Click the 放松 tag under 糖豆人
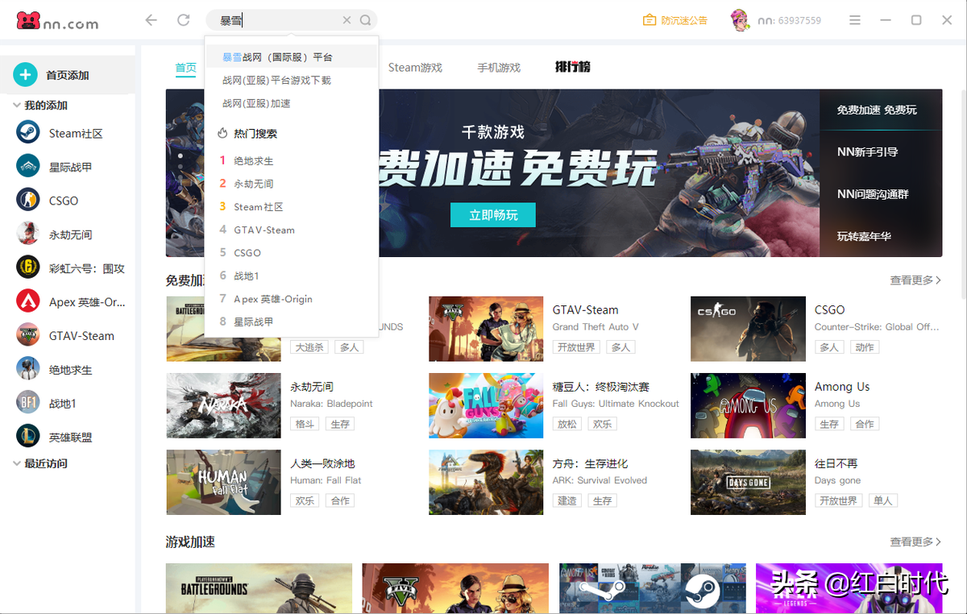The image size is (967, 614). [x=567, y=424]
